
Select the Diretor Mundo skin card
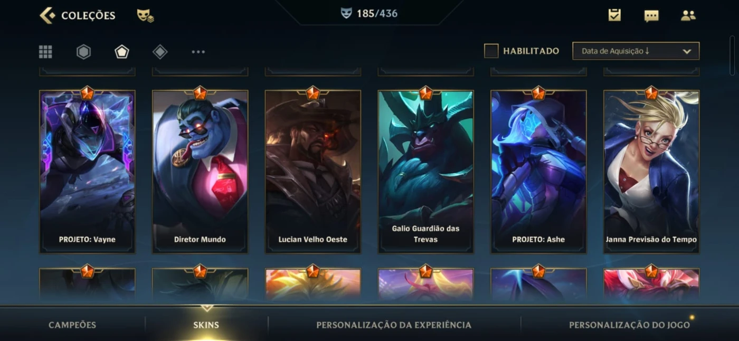point(200,172)
